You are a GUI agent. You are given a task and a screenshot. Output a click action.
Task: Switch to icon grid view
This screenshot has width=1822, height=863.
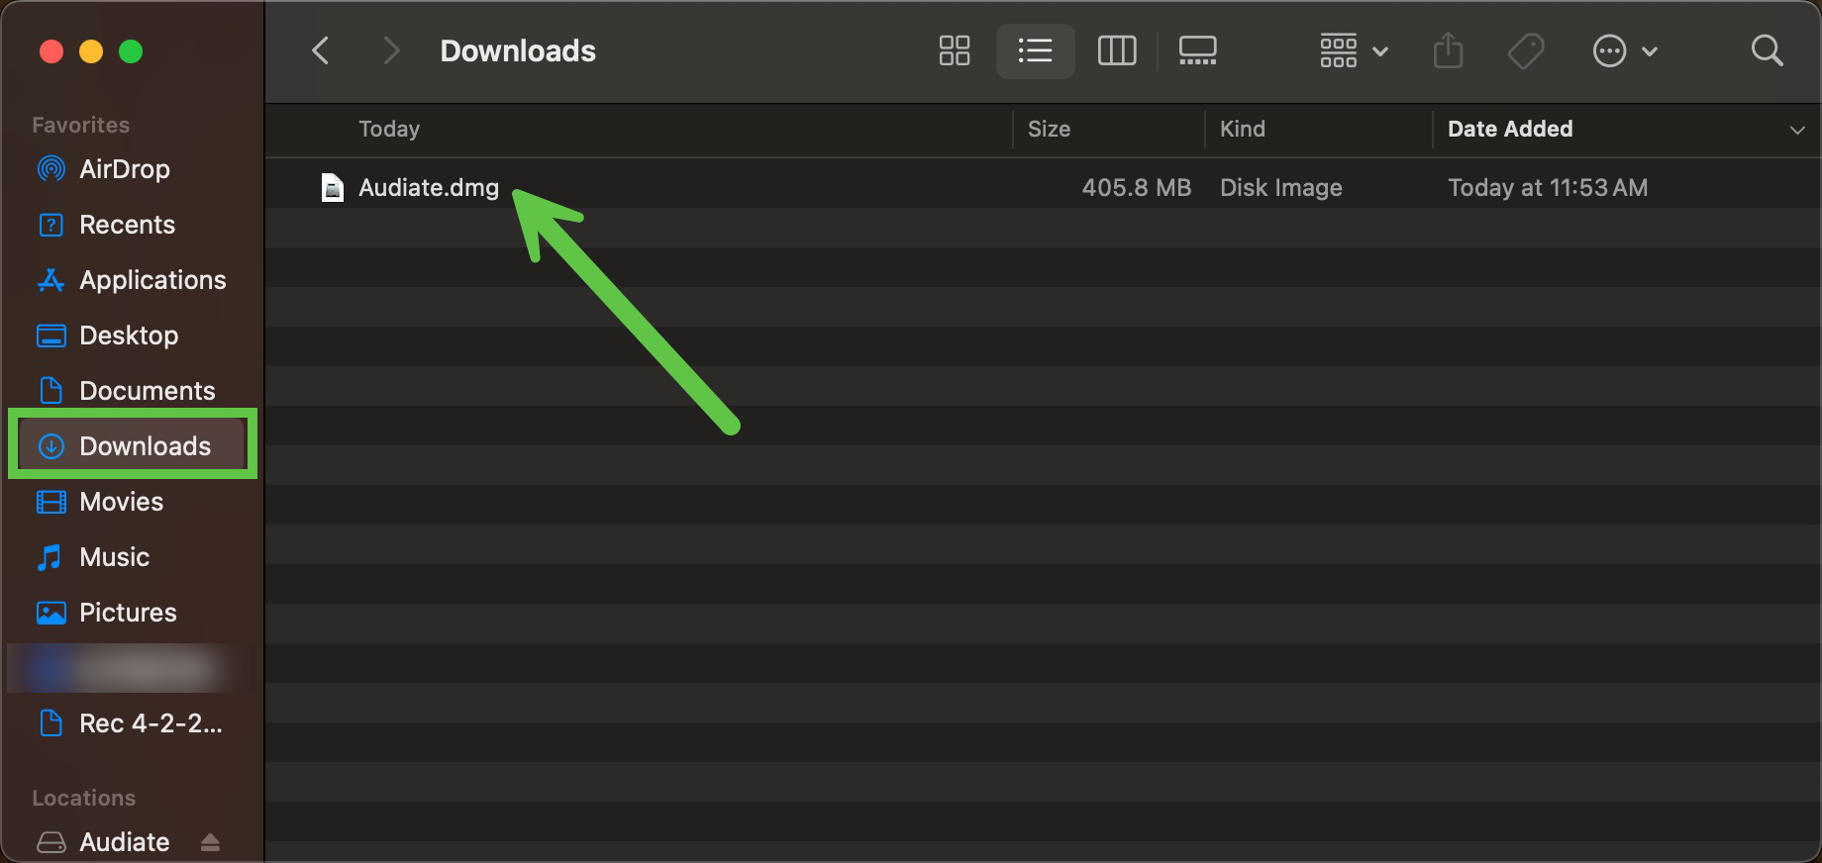coord(954,50)
